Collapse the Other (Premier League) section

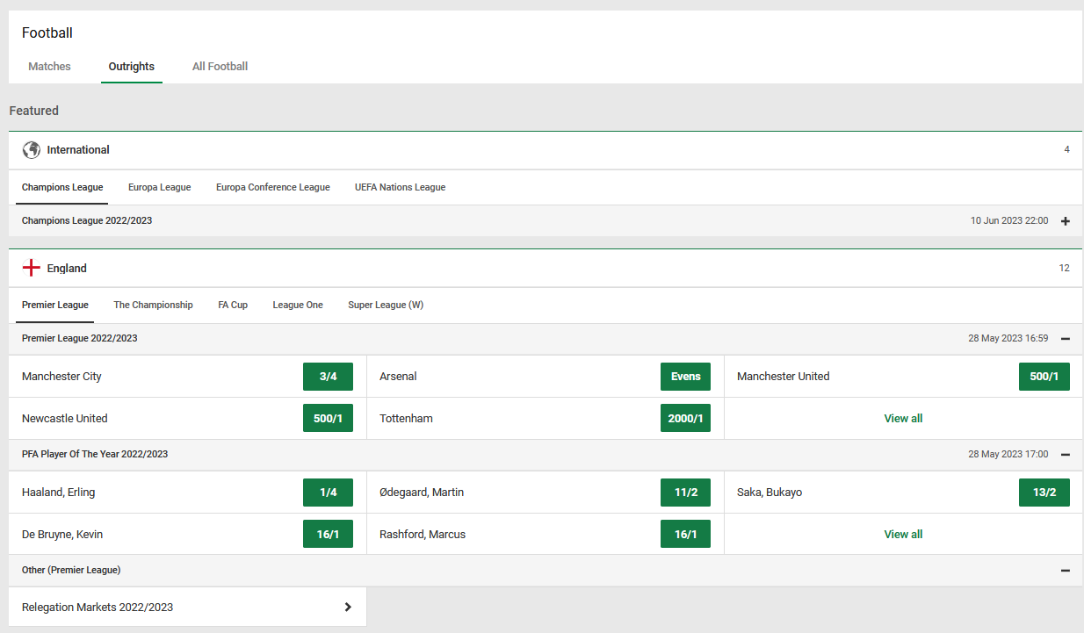pyautogui.click(x=1065, y=570)
